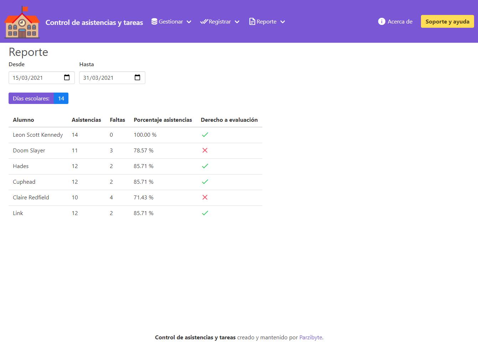Follow the Parzibyte footer link
Image resolution: width=478 pixels, height=345 pixels.
coord(310,338)
